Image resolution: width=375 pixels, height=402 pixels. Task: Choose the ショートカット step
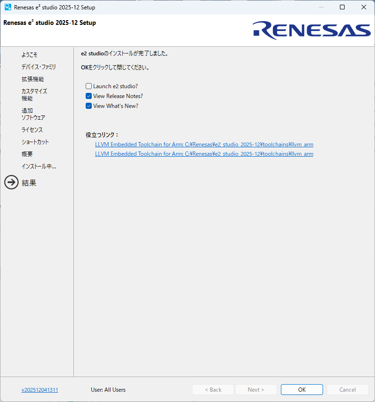(35, 142)
